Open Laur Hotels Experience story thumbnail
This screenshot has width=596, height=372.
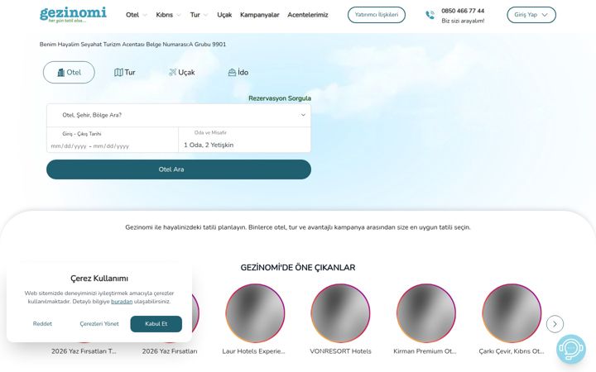tap(255, 313)
